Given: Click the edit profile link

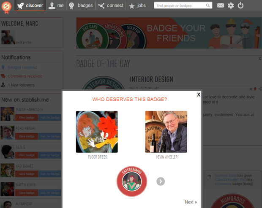Looking at the screenshot, I should point(24,42).
